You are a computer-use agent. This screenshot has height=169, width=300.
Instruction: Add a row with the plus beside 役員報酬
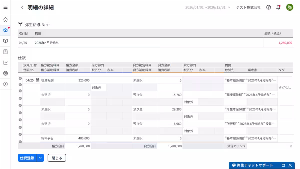point(20,78)
